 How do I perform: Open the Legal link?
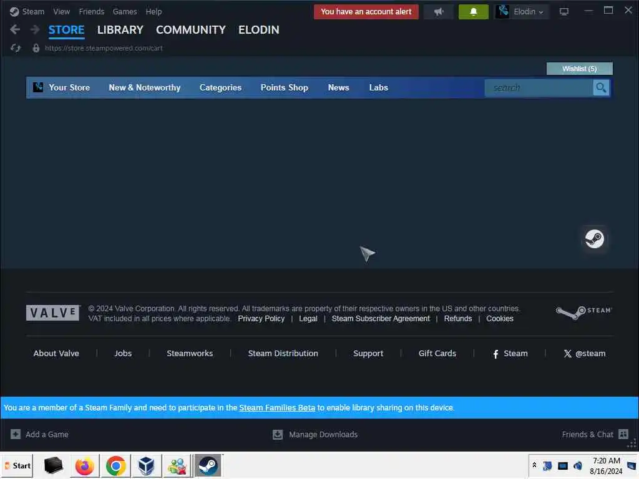pyautogui.click(x=308, y=319)
